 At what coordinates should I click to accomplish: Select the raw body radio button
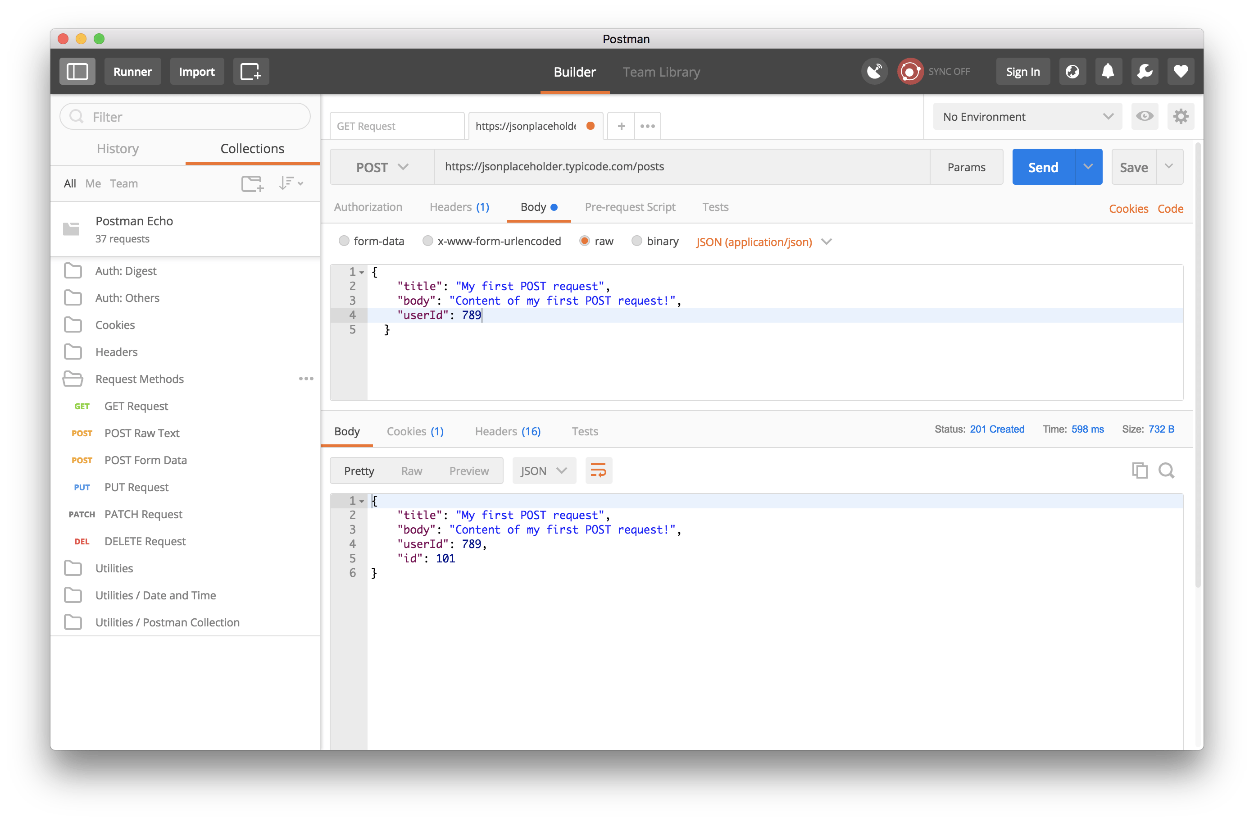point(584,241)
